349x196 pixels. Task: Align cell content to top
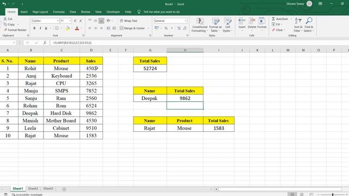click(x=89, y=21)
